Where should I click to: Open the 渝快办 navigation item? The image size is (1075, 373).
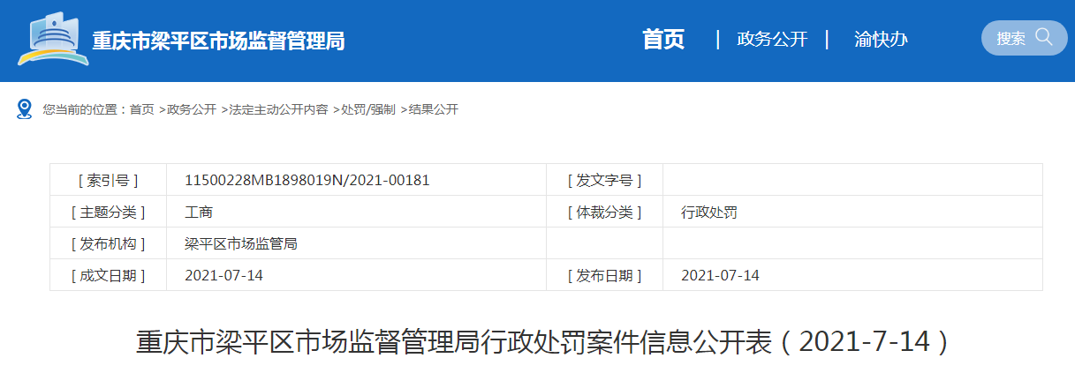881,39
